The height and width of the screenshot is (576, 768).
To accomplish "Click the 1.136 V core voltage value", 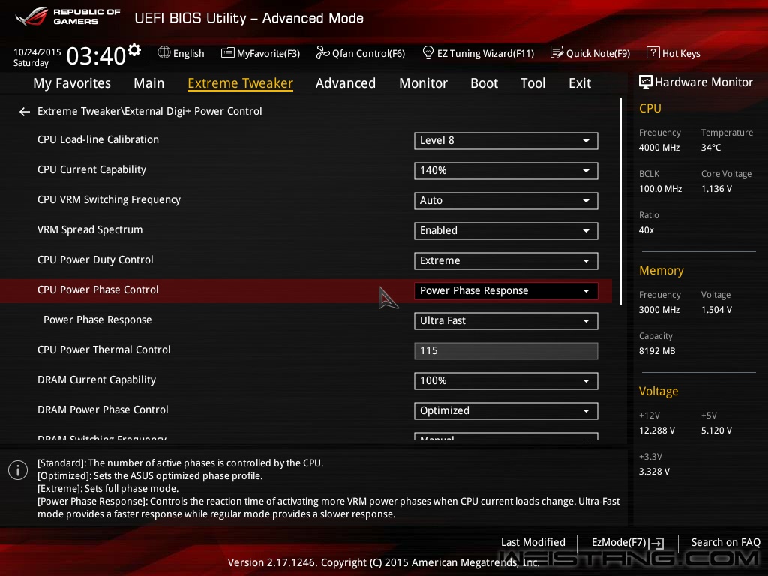I will point(716,188).
